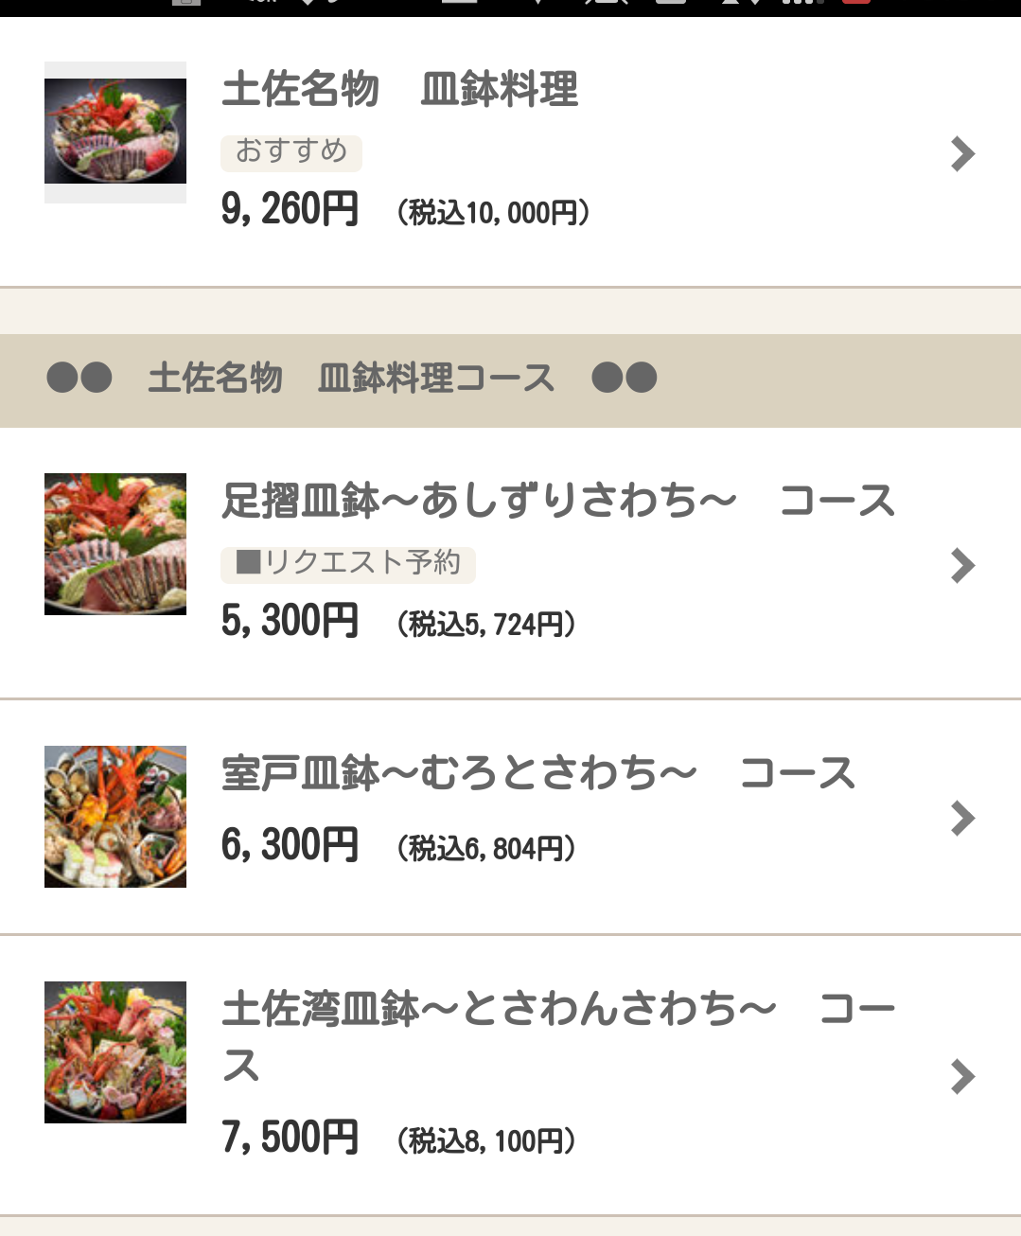Screen dimensions: 1021x1236
Task: Select 足摺皿鉢〜あしずりさわち〜 コース title
Action: click(558, 501)
